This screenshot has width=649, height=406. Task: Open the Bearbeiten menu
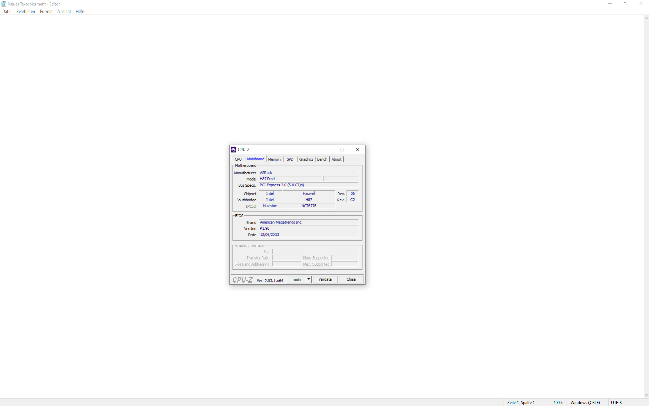(x=26, y=12)
